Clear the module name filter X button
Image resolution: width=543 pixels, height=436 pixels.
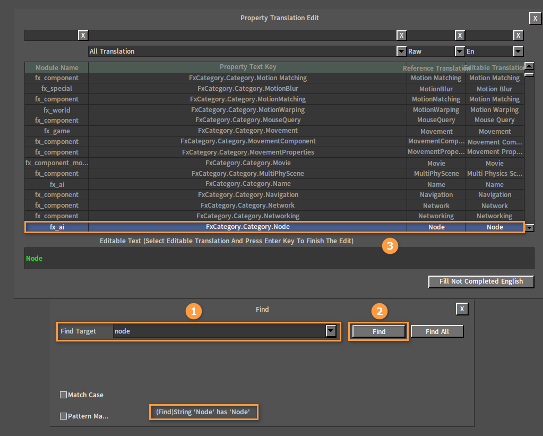83,36
